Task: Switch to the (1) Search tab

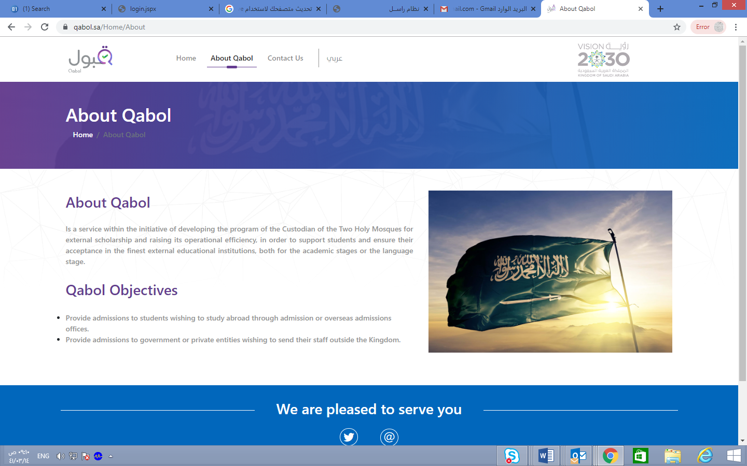Action: pyautogui.click(x=57, y=9)
